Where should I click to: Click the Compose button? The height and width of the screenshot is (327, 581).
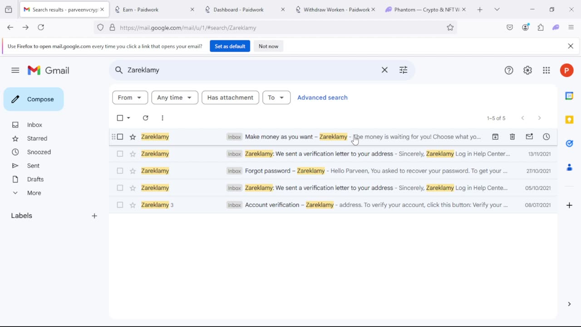coord(34,99)
